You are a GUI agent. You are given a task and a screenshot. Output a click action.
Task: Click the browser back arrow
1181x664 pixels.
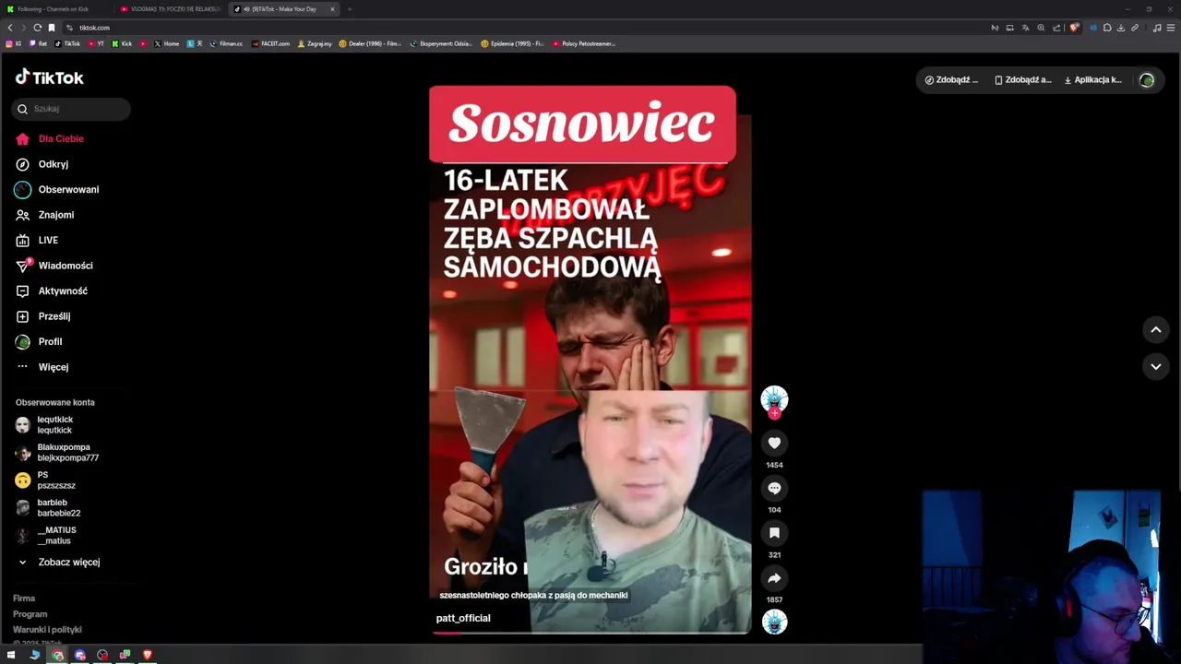pos(10,28)
